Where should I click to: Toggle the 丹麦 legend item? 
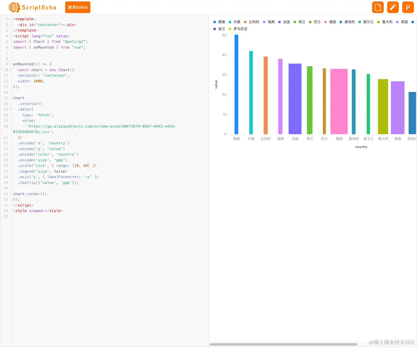pos(235,22)
